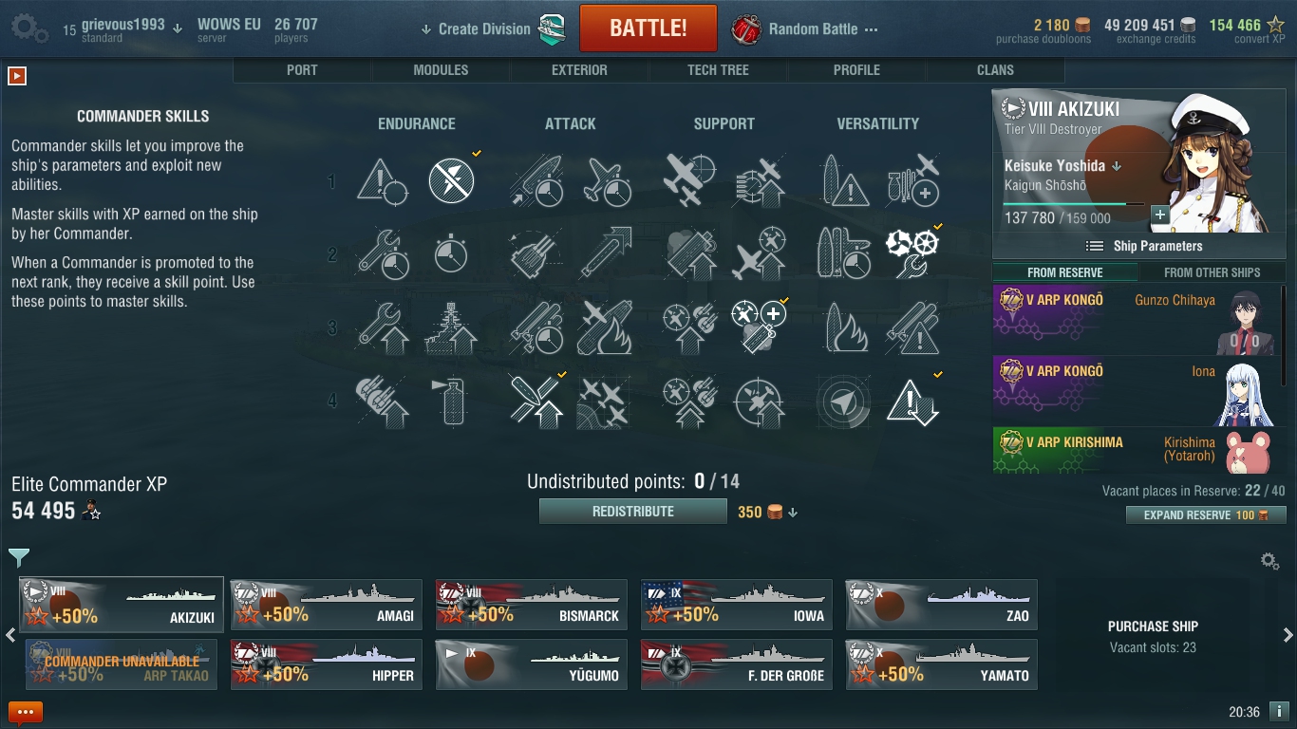Select the Bismarck ship in the carousel
The height and width of the screenshot is (729, 1297).
click(x=532, y=604)
